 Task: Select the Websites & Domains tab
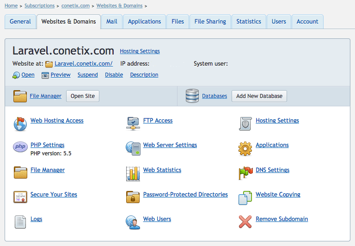coord(68,22)
